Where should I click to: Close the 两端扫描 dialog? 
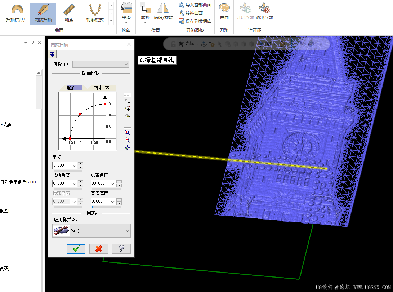pyautogui.click(x=129, y=44)
